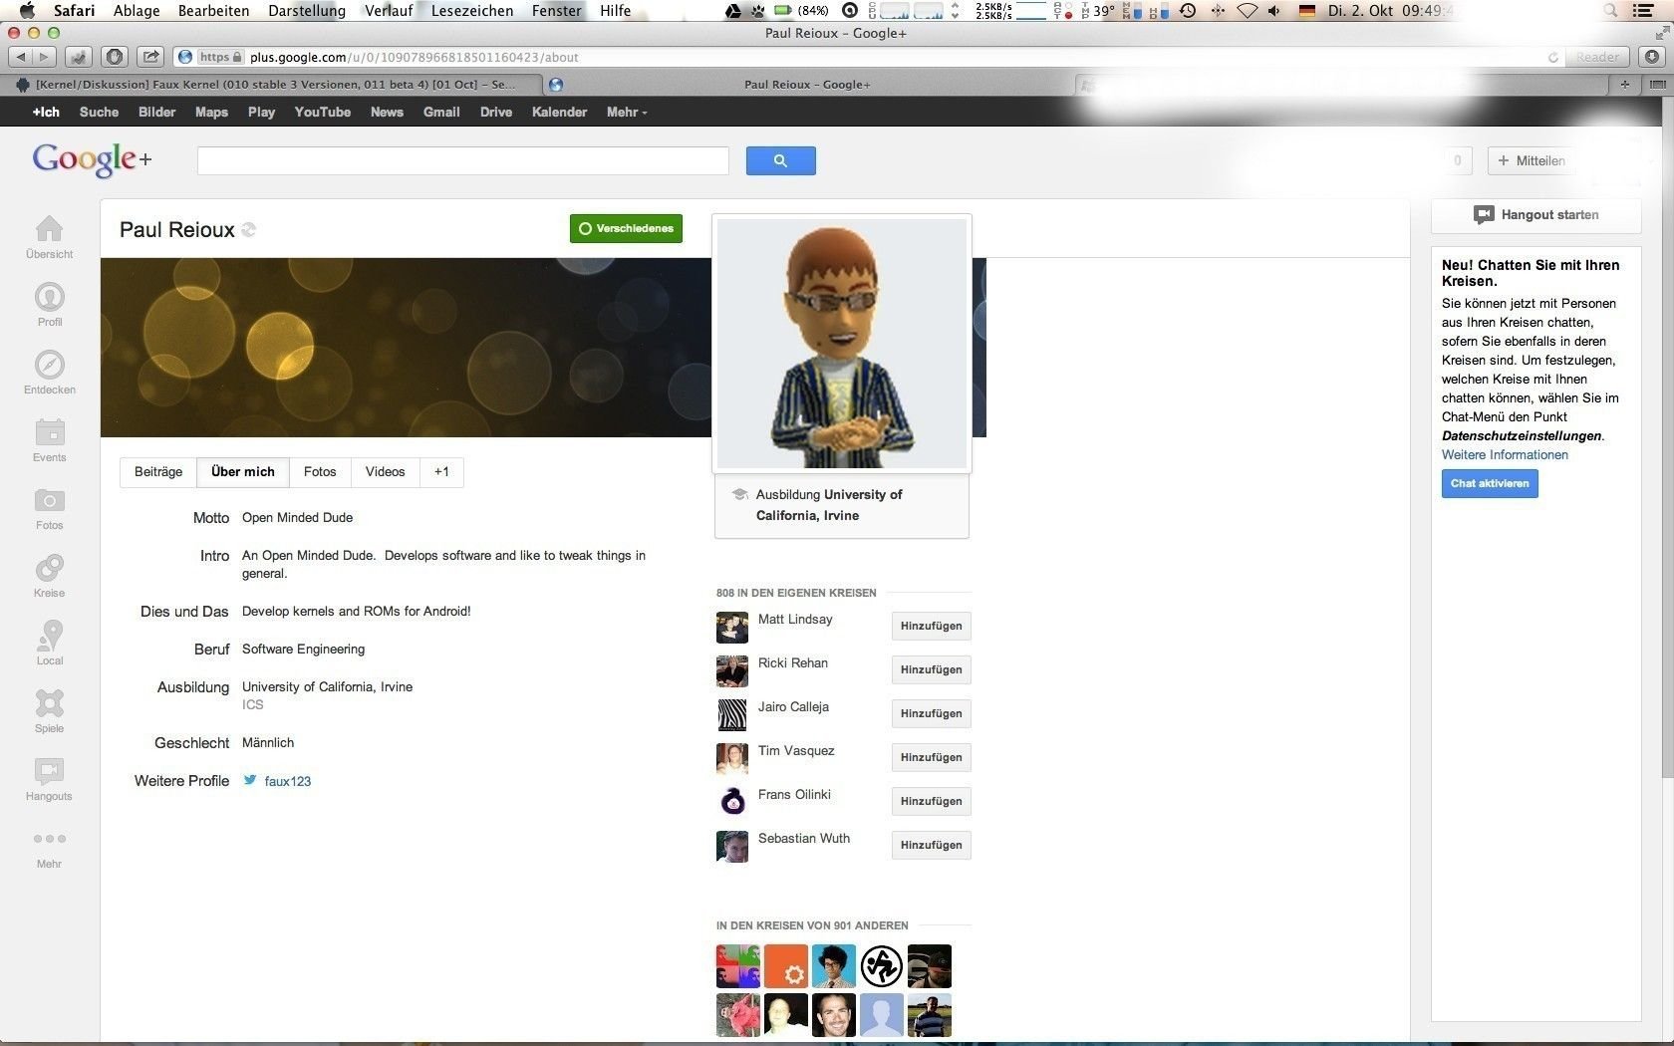Click the golden bokeh cover photo
This screenshot has width=1674, height=1046.
pos(406,348)
